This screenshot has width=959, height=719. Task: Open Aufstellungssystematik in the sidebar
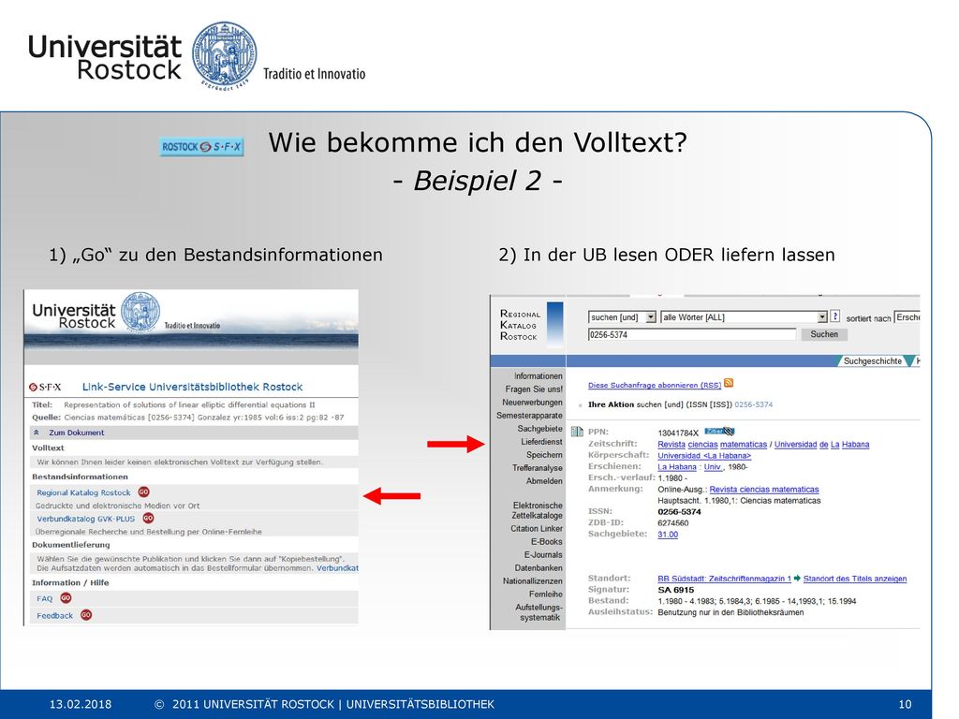coord(539,612)
